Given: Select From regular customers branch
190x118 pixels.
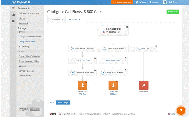Looking at the screenshot, I should click(83, 48).
